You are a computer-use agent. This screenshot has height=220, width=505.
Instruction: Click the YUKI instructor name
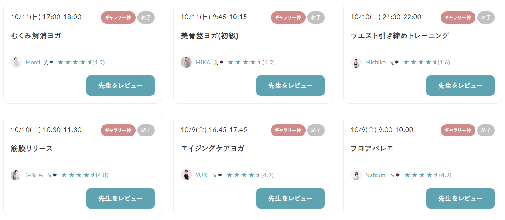[202, 175]
